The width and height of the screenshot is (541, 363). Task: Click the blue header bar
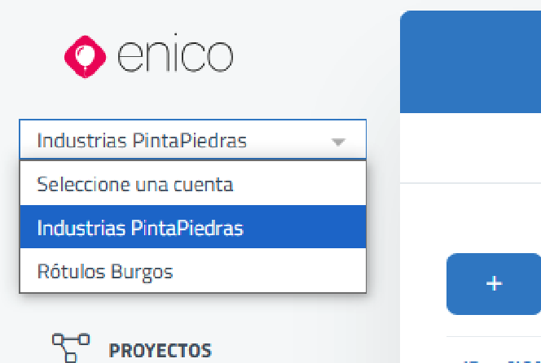pyautogui.click(x=471, y=61)
